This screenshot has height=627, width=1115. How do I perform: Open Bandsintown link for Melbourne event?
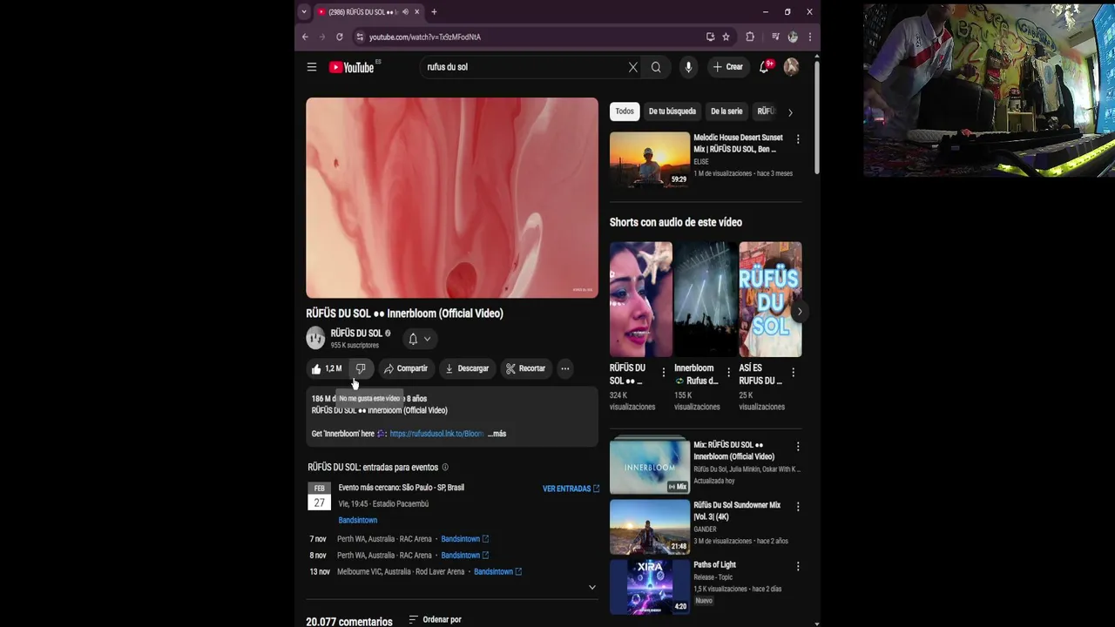coord(497,572)
